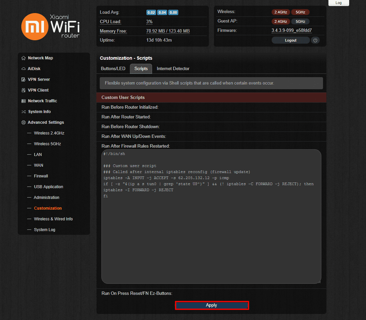Toggle the 2.4GHz wireless radio

click(x=281, y=12)
